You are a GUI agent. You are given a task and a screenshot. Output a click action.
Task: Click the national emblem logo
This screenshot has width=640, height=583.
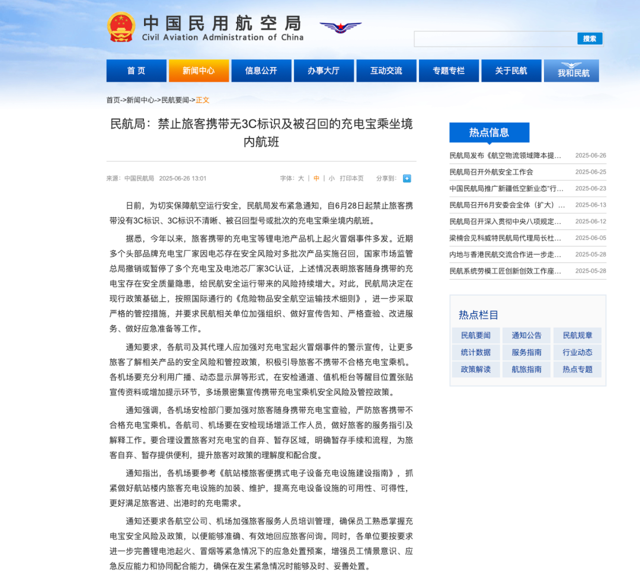click(x=121, y=27)
